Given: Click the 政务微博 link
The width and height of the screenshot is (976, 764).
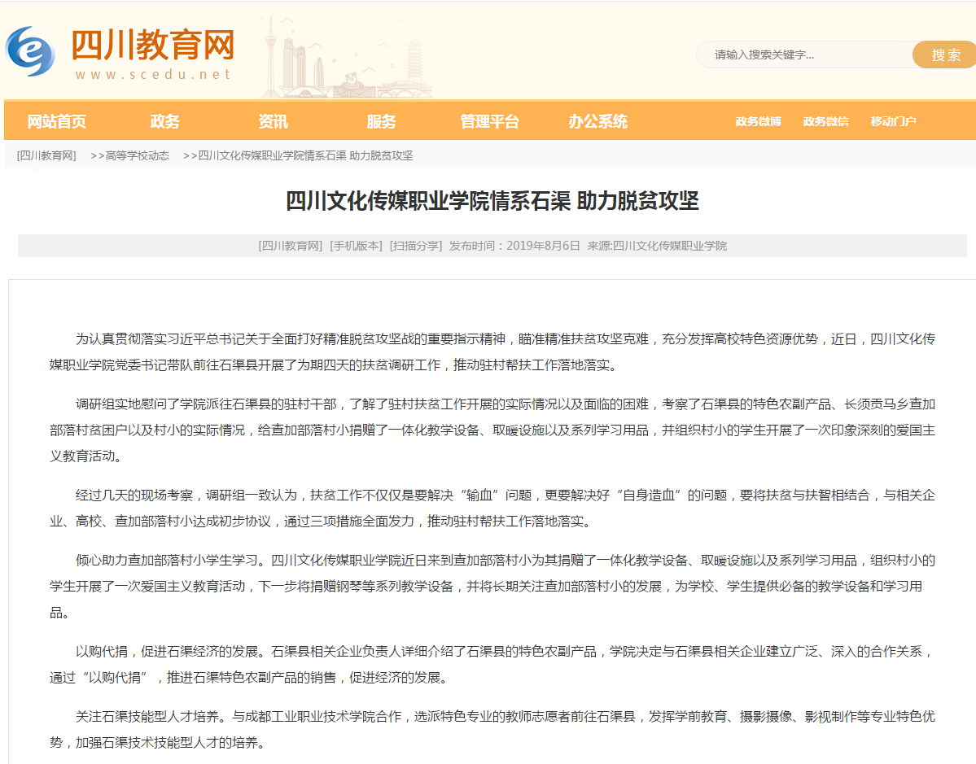Looking at the screenshot, I should tap(758, 121).
